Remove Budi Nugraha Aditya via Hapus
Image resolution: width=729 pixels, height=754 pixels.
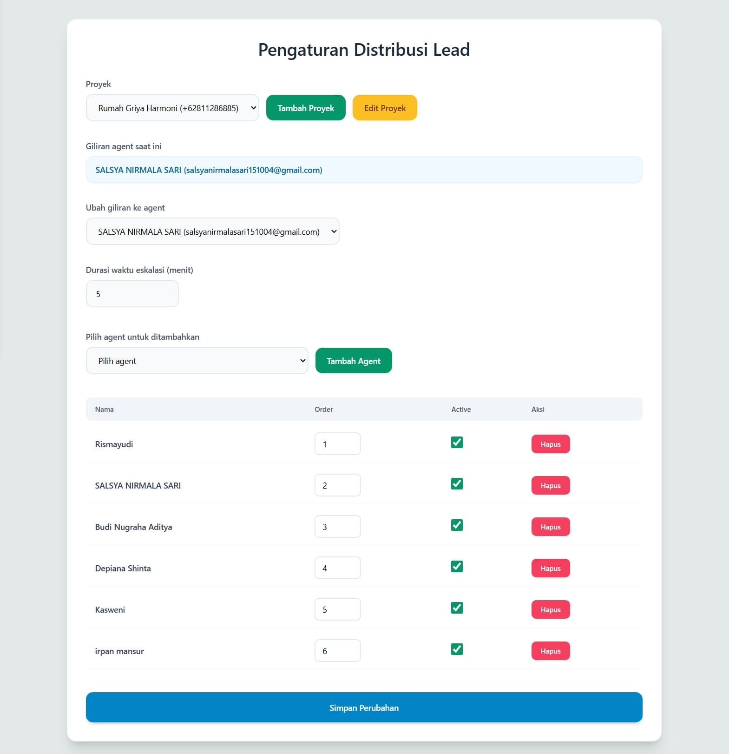[551, 527]
